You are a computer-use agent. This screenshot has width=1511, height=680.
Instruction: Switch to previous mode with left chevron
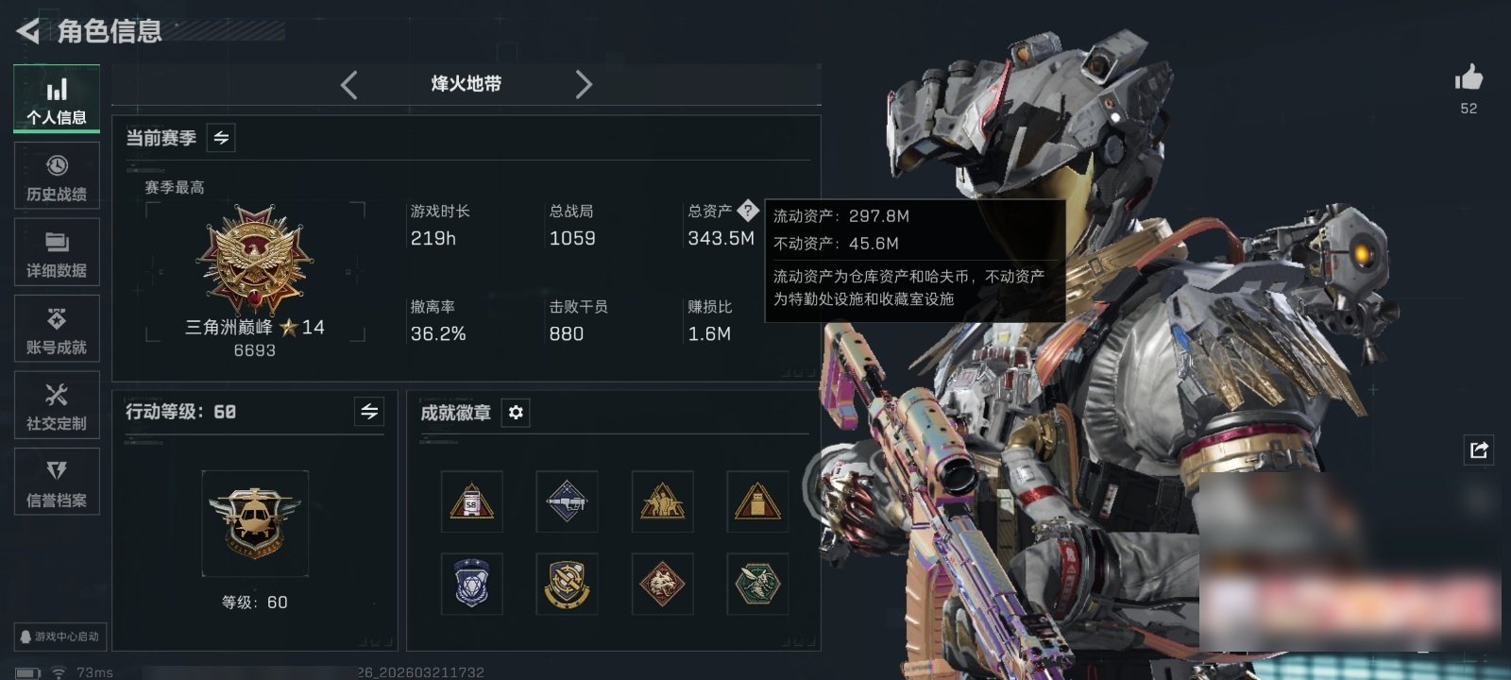click(348, 85)
